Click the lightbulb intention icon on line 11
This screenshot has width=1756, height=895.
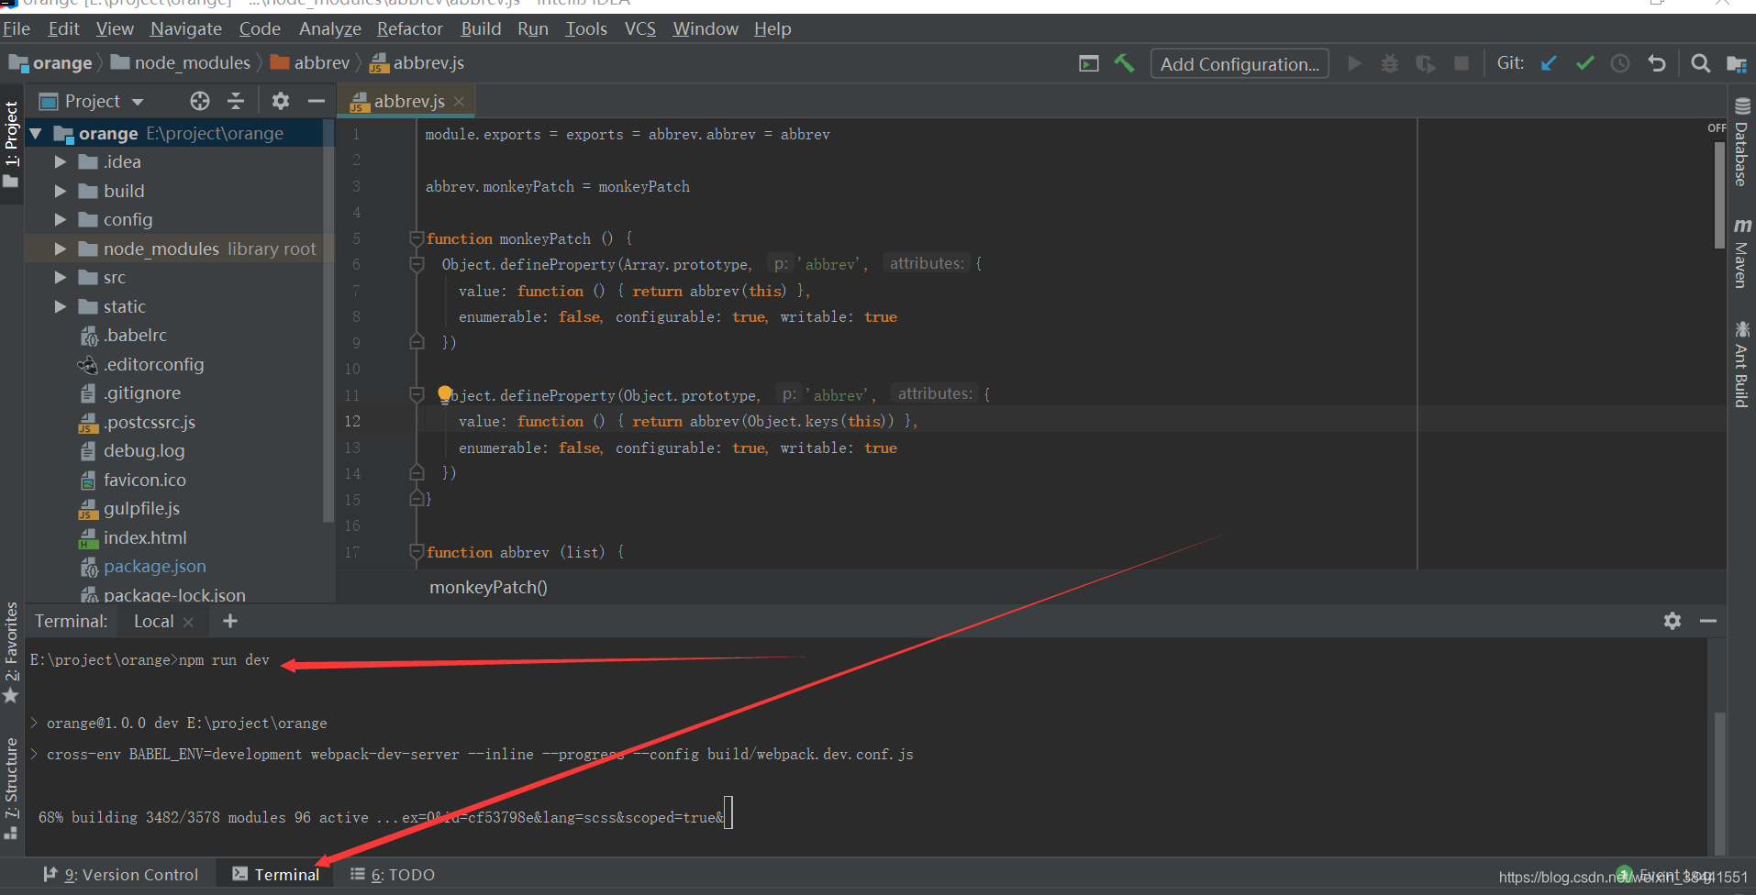pyautogui.click(x=445, y=394)
